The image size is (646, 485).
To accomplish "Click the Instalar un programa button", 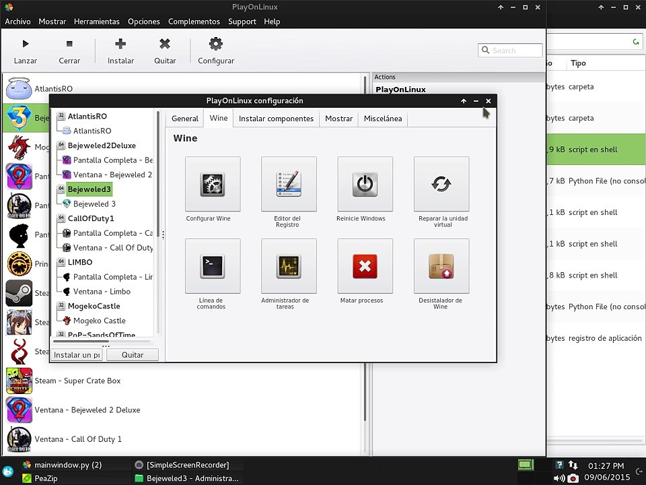I will pos(77,355).
